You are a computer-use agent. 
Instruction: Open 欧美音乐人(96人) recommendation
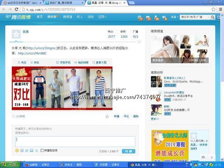(174, 78)
